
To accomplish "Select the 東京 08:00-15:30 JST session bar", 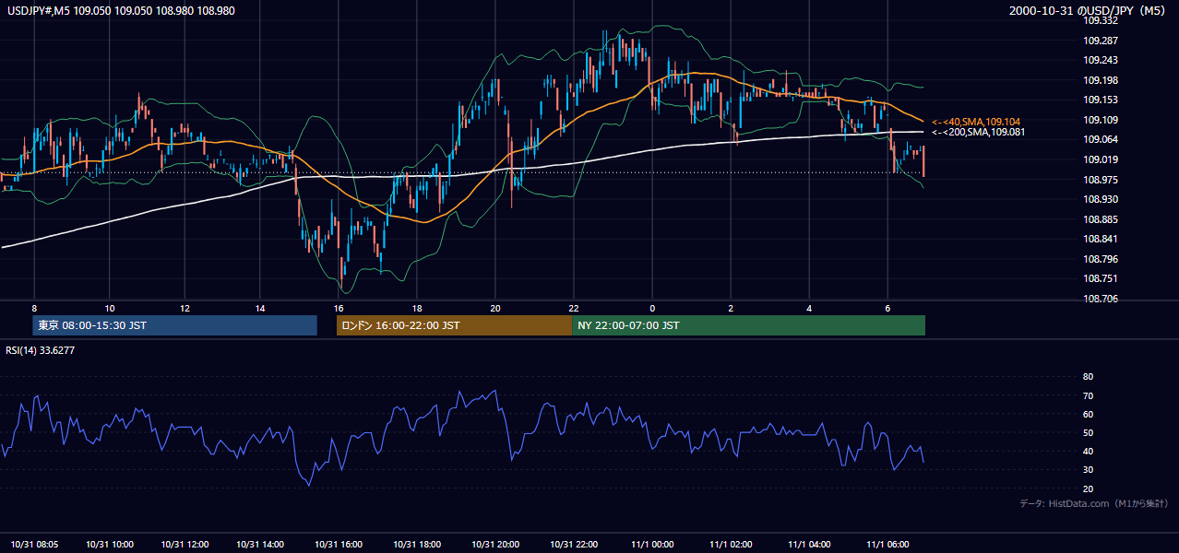I will 175,325.
